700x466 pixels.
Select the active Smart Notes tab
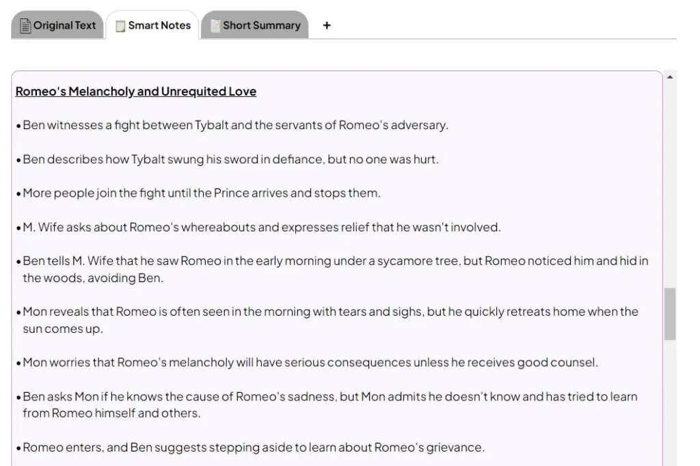[x=154, y=25]
